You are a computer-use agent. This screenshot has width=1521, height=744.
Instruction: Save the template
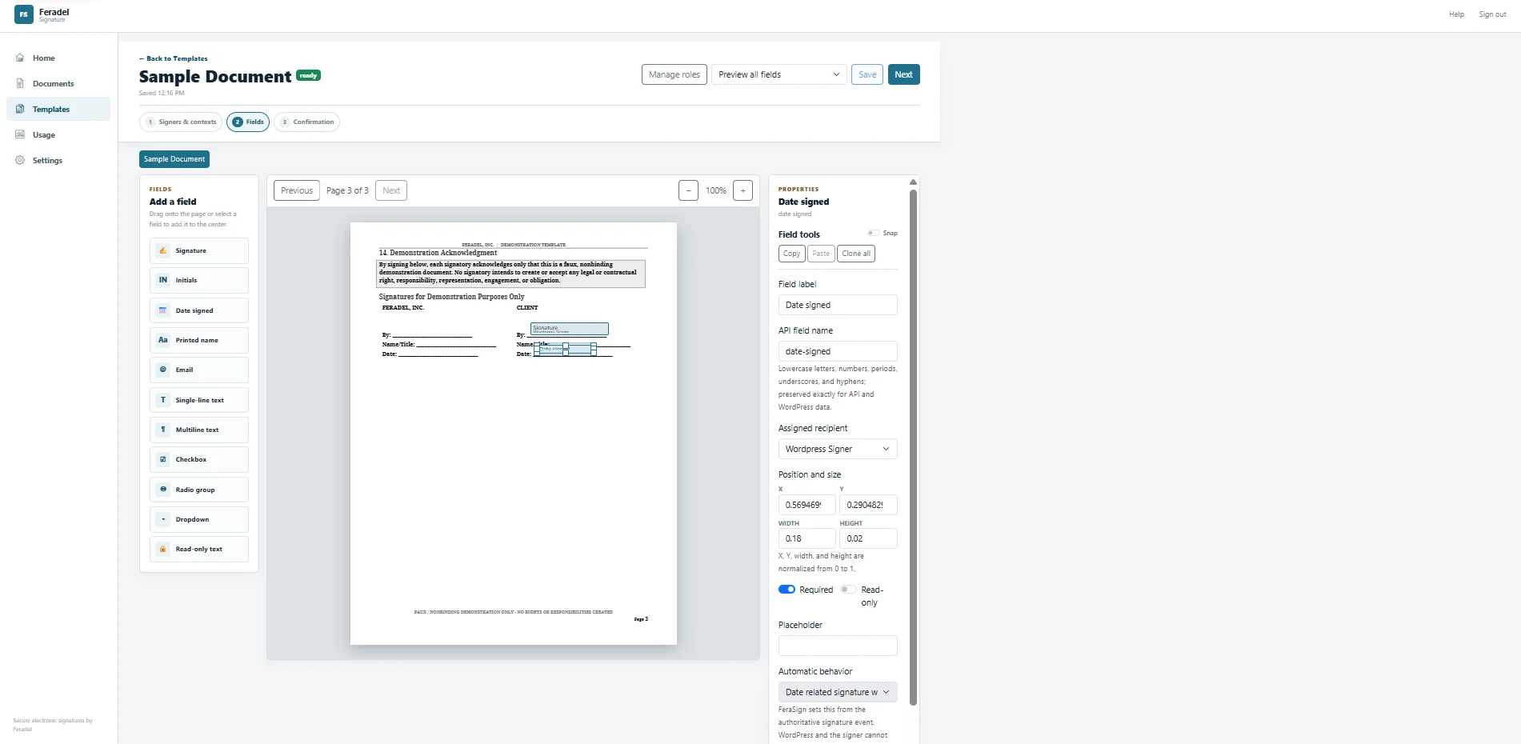867,74
